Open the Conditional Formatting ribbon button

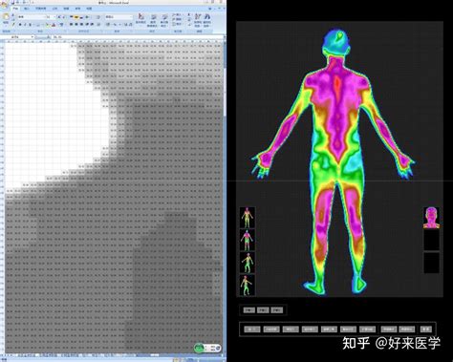(x=140, y=19)
